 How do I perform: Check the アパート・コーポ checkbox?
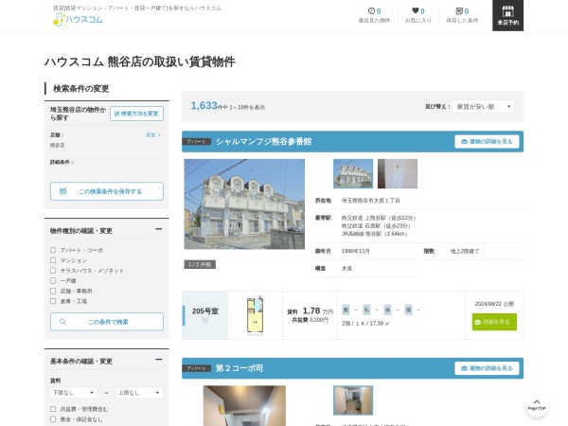(x=53, y=250)
